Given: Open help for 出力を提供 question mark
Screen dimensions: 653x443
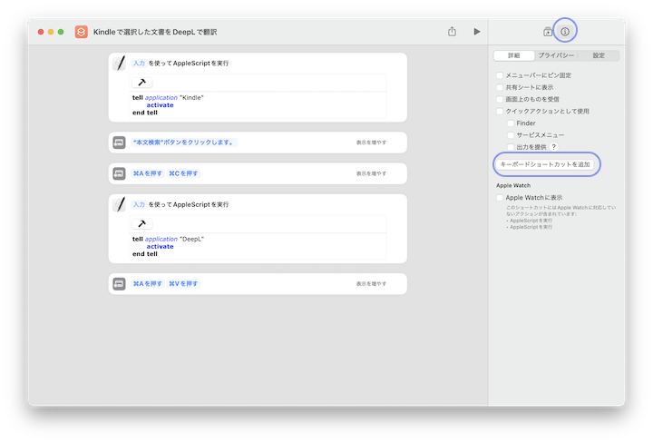Looking at the screenshot, I should pyautogui.click(x=554, y=147).
